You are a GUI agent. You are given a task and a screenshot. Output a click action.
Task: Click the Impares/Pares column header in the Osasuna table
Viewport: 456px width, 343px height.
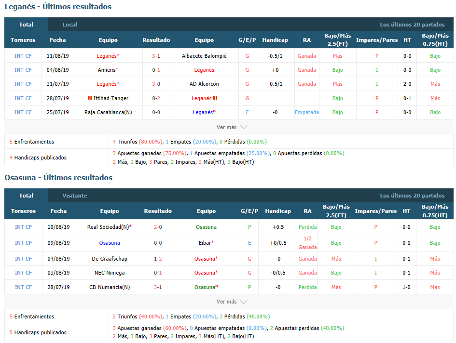376,211
